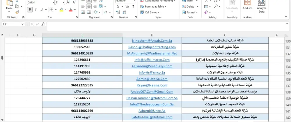Open the N.Hashem@Ansab.Com.Sa email link
291x122 pixels.
(152, 40)
